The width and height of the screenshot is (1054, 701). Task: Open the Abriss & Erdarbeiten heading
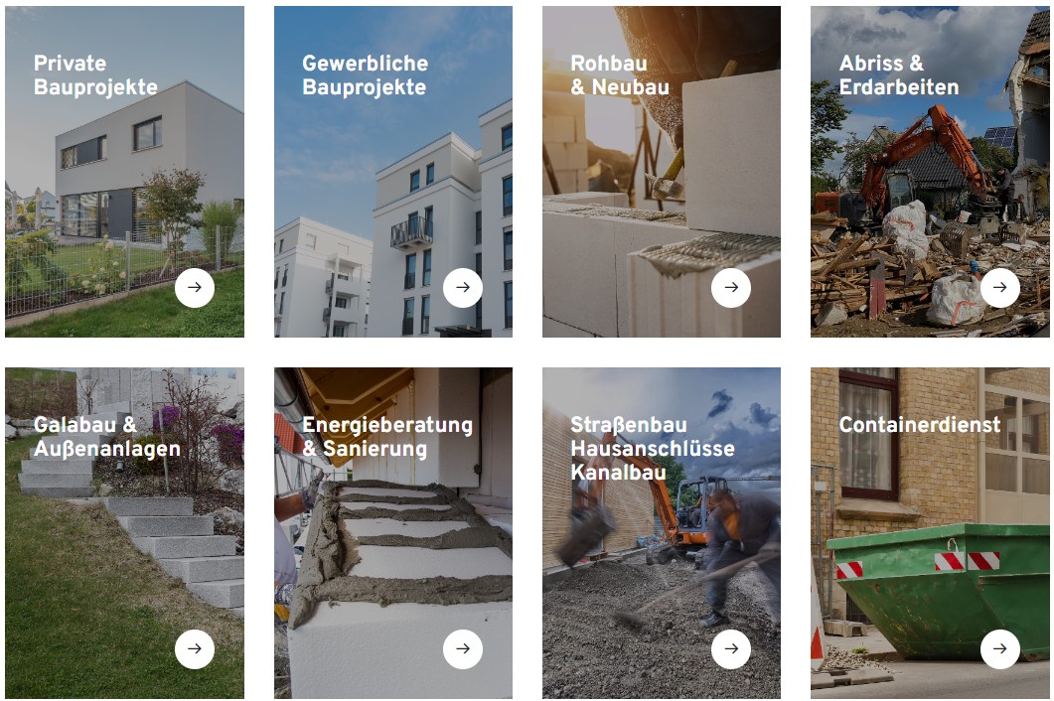tap(899, 75)
